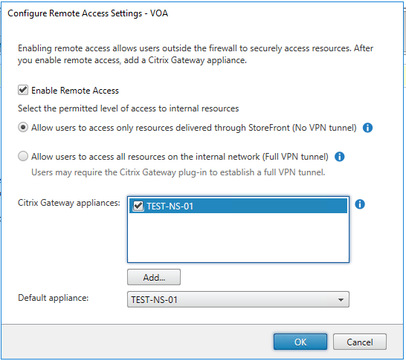406x361 pixels.
Task: Confirm settings with the OK button
Action: pos(300,342)
